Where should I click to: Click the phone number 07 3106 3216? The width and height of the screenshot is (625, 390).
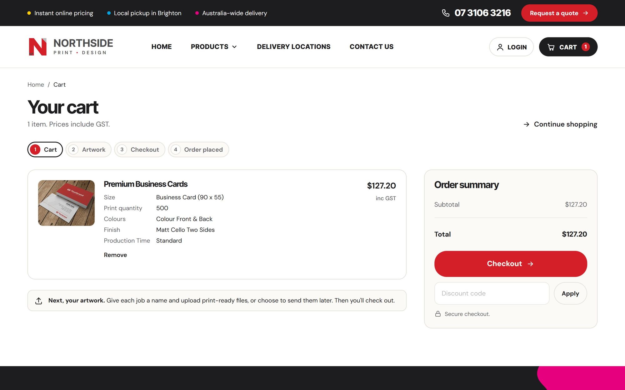click(482, 13)
